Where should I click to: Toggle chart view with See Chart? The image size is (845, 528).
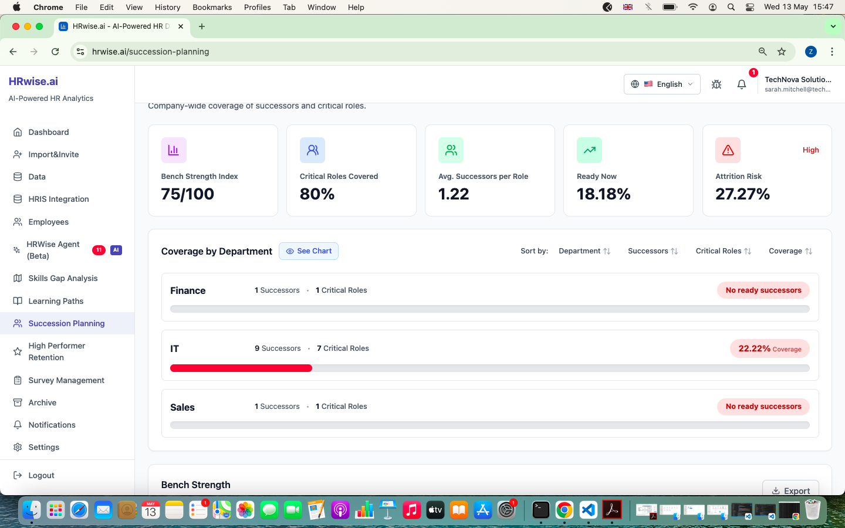click(309, 251)
